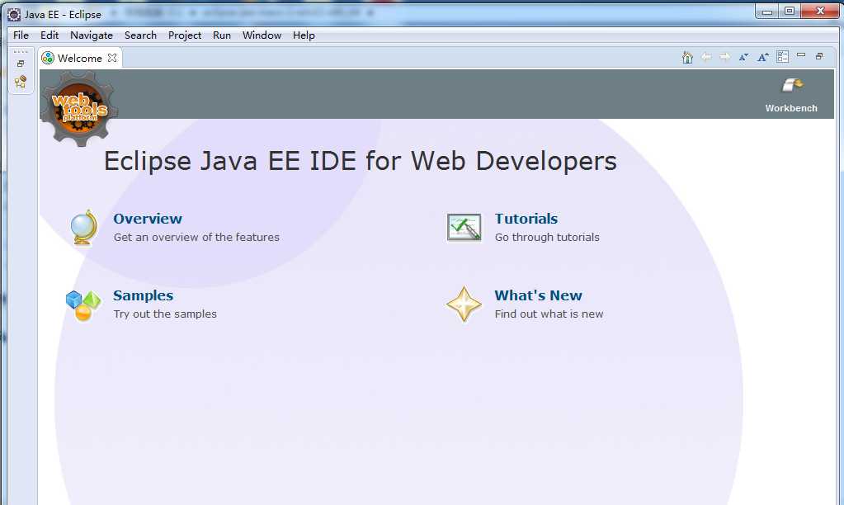
Task: Click the What's New star icon
Action: click(x=464, y=304)
